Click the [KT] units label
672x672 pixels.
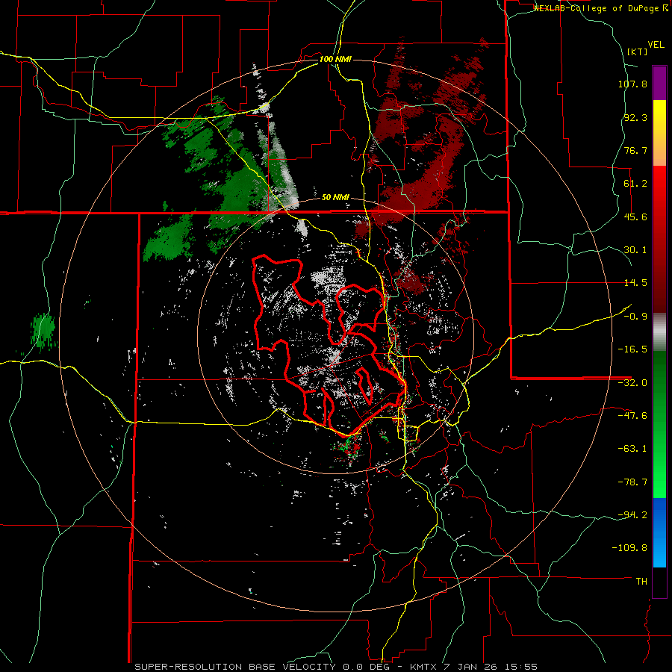(x=638, y=52)
